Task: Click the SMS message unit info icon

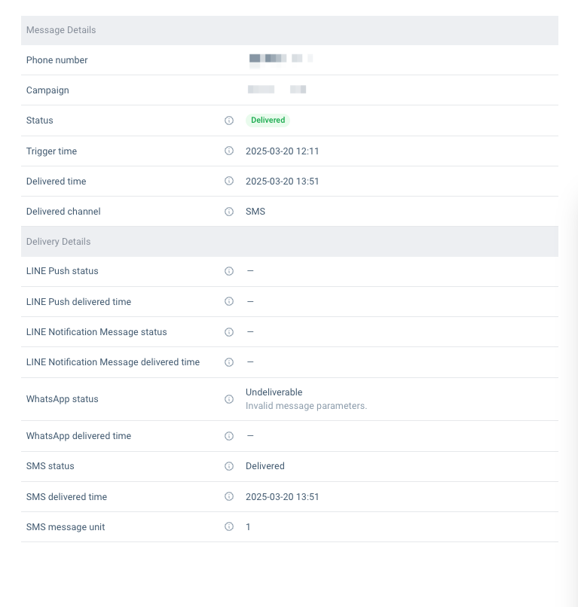Action: (x=229, y=527)
